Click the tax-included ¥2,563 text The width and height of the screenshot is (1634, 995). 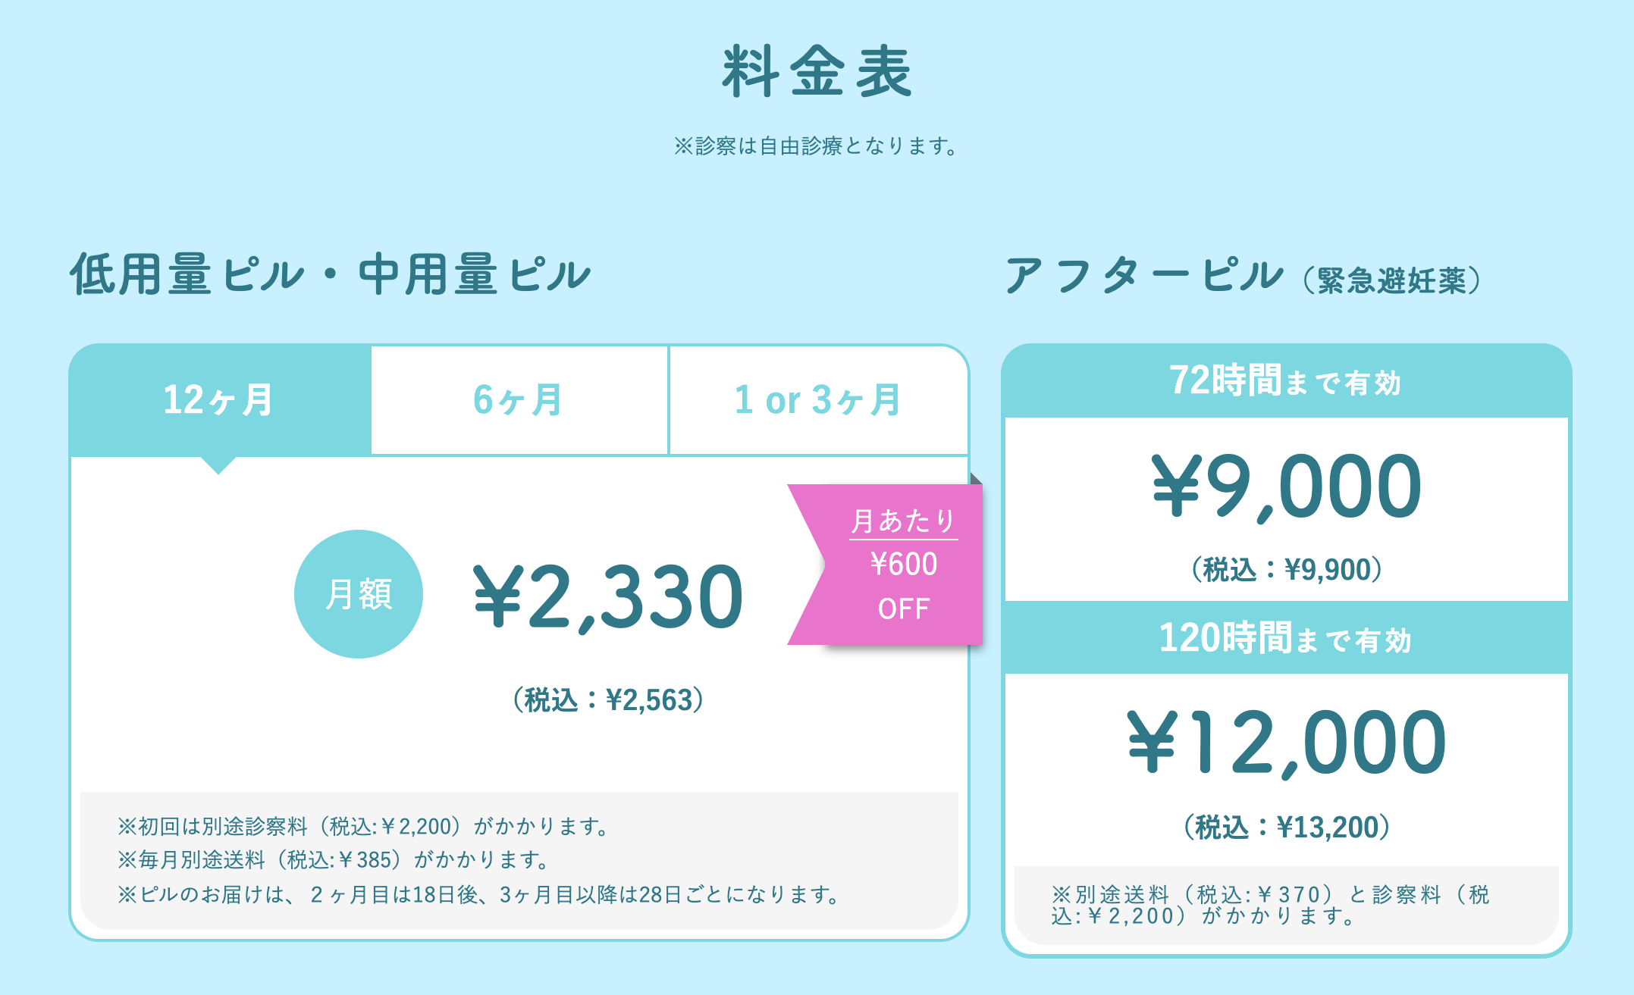pyautogui.click(x=608, y=700)
